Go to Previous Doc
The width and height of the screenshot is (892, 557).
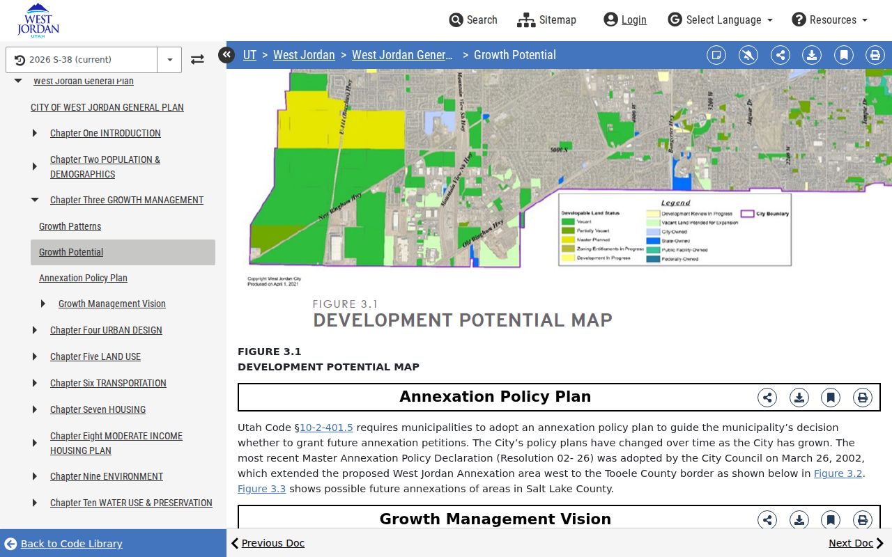click(268, 543)
